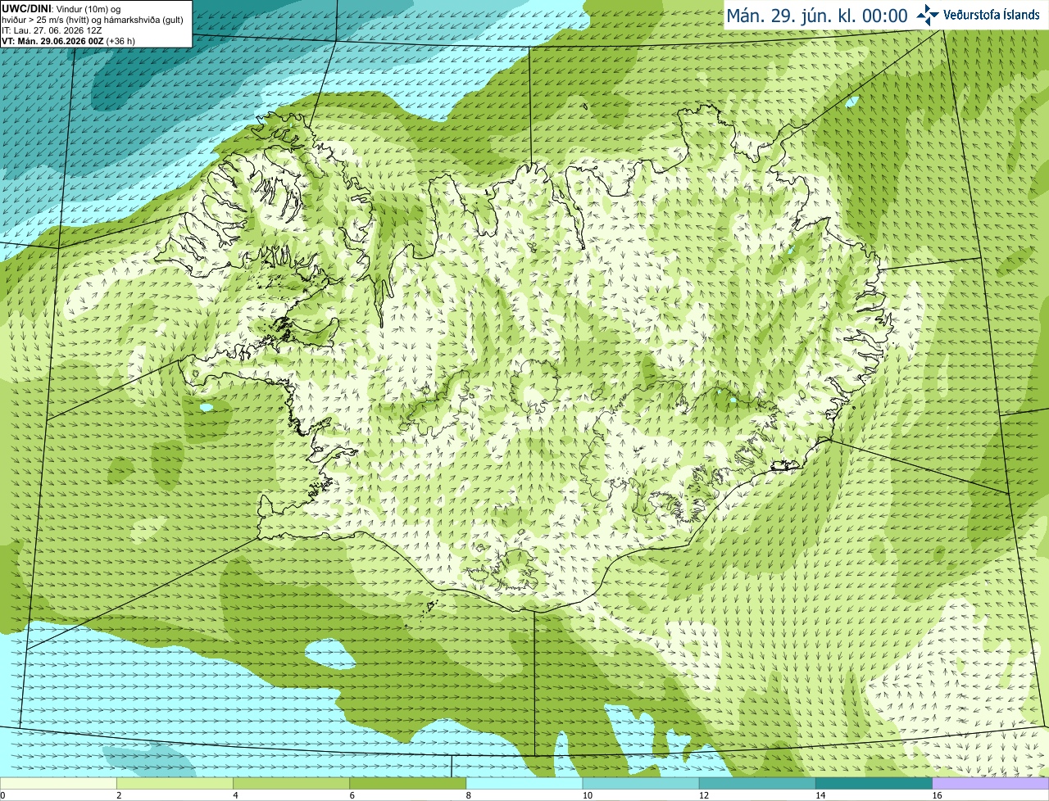The height and width of the screenshot is (801, 1049).
Task: Click the Veðurstofa Íslands name text
Action: click(991, 15)
